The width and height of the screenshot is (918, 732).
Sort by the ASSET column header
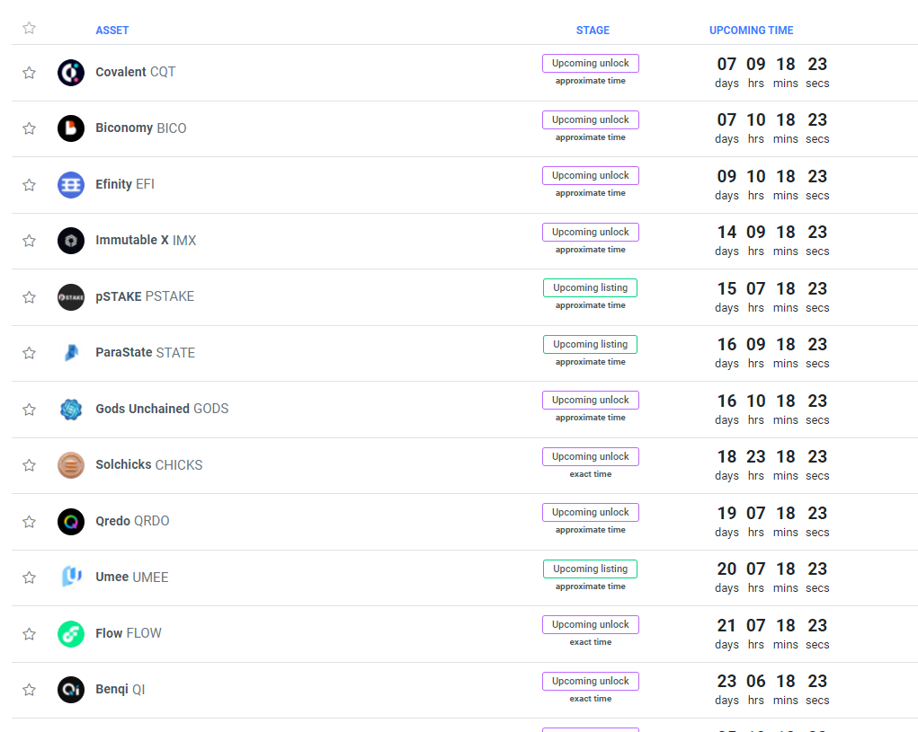(111, 31)
